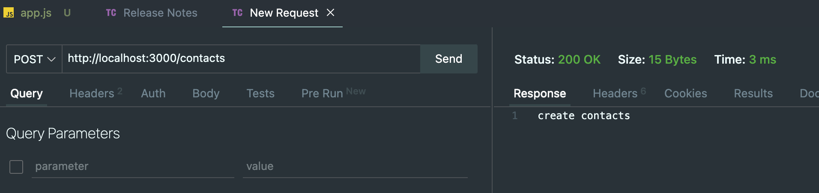
Task: Switch to the Tests tab
Action: click(x=260, y=93)
